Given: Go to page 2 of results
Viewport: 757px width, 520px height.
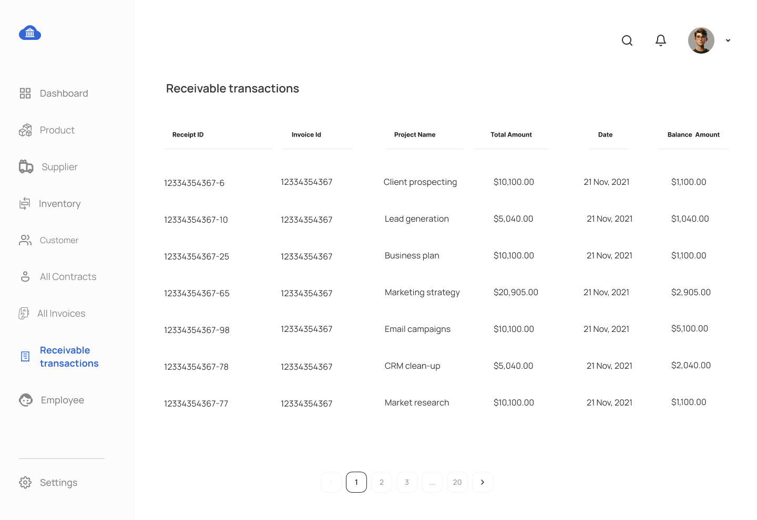Looking at the screenshot, I should click(382, 482).
